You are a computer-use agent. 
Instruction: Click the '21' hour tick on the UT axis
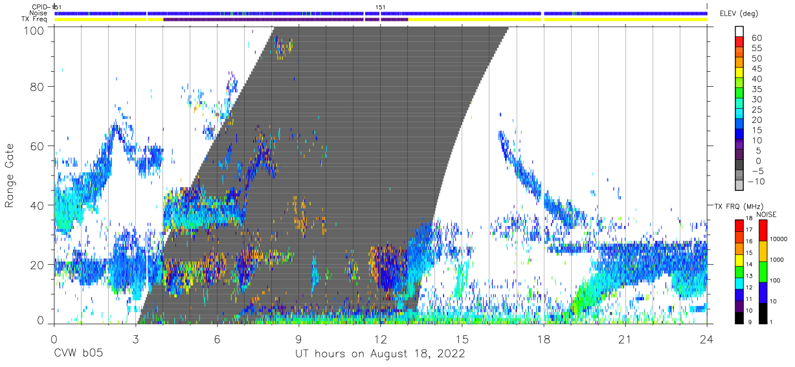point(625,339)
